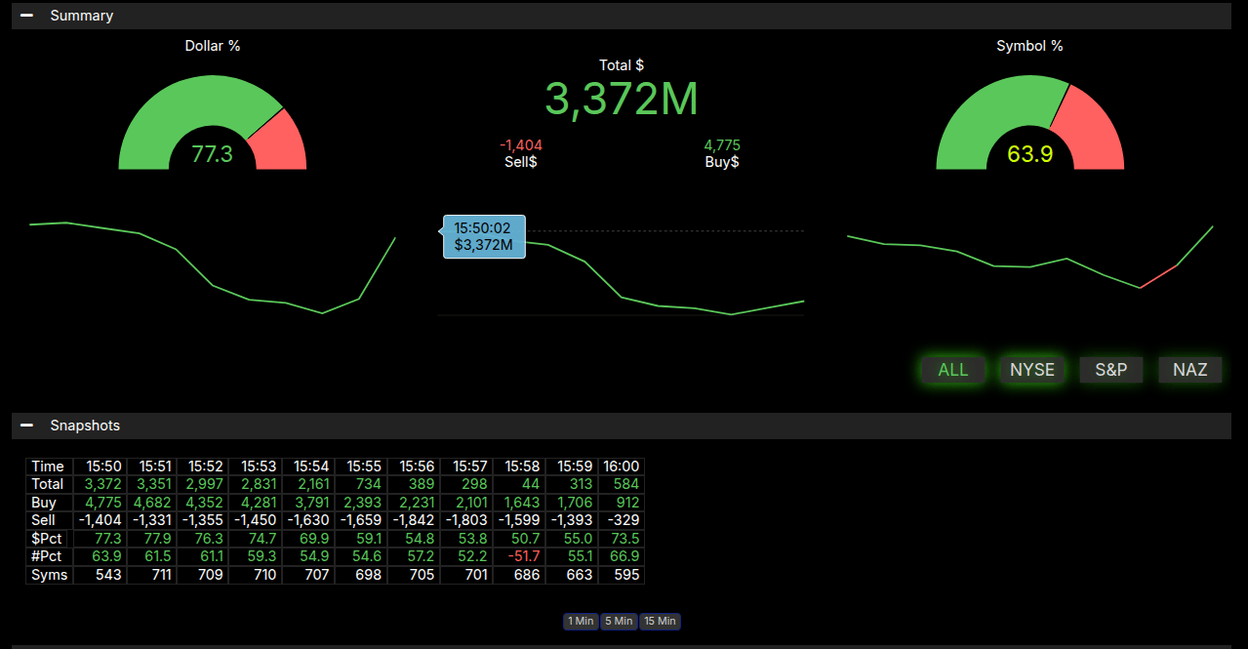This screenshot has height=649, width=1248.
Task: Collapse the Snapshots section with minus icon
Action: [x=26, y=426]
